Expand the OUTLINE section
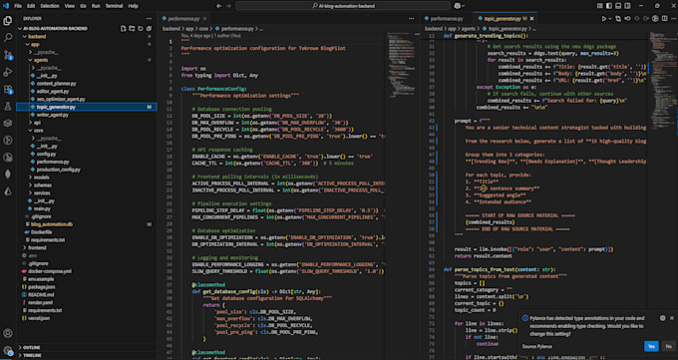 87,347
